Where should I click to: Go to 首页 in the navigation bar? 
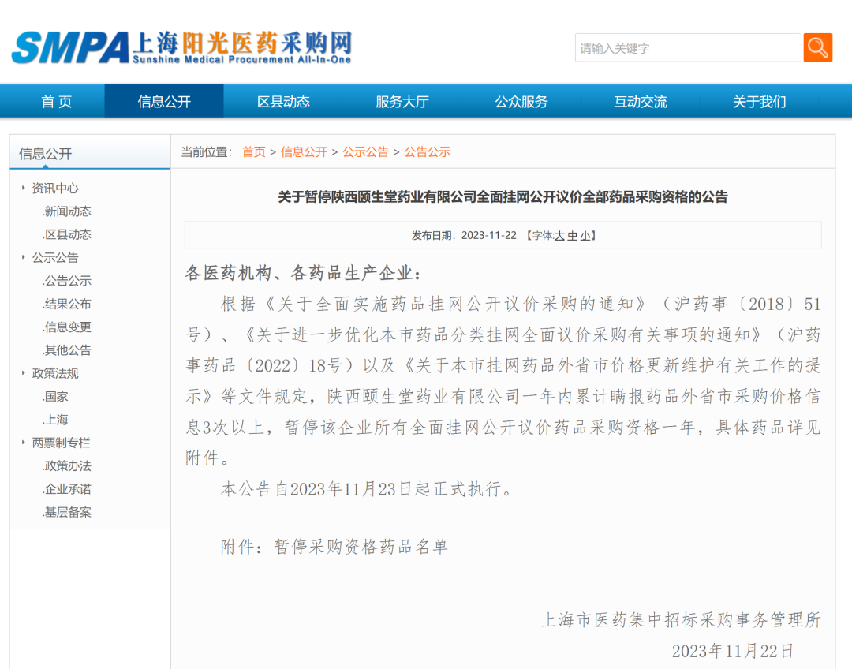pyautogui.click(x=57, y=102)
